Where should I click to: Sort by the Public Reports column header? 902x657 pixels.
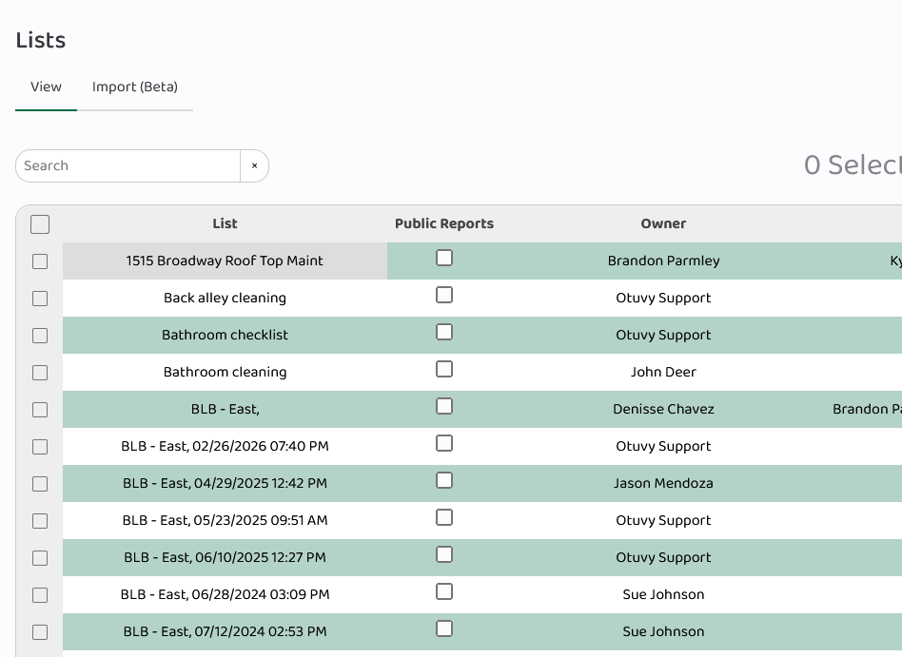(444, 223)
